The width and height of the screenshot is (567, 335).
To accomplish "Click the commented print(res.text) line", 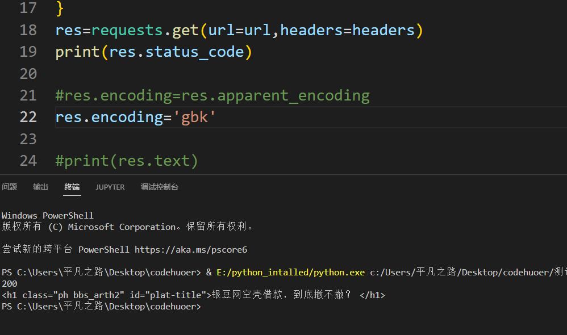I will (127, 161).
